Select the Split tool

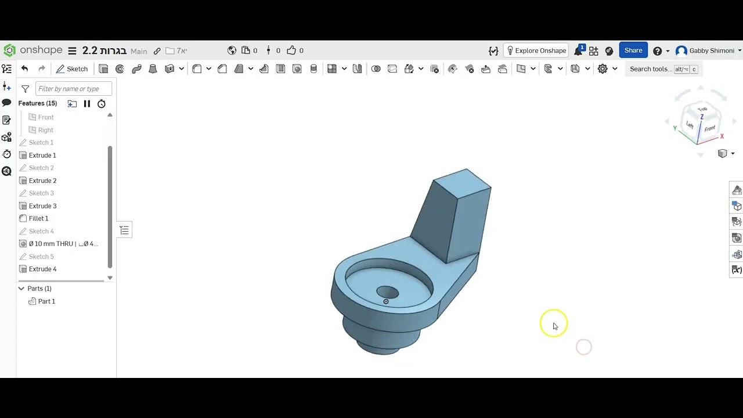(x=392, y=69)
